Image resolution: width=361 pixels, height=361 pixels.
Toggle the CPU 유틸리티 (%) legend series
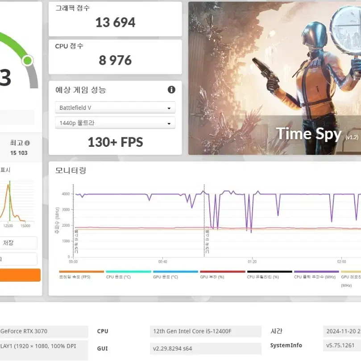pos(270,275)
